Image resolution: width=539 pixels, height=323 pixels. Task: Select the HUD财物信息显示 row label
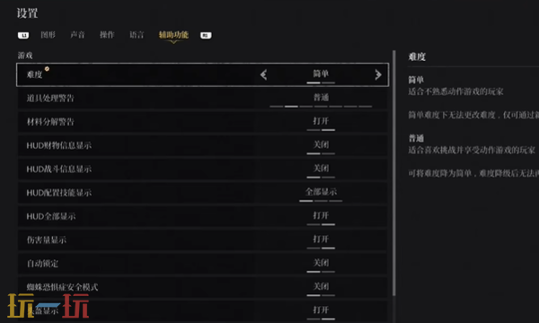click(59, 145)
